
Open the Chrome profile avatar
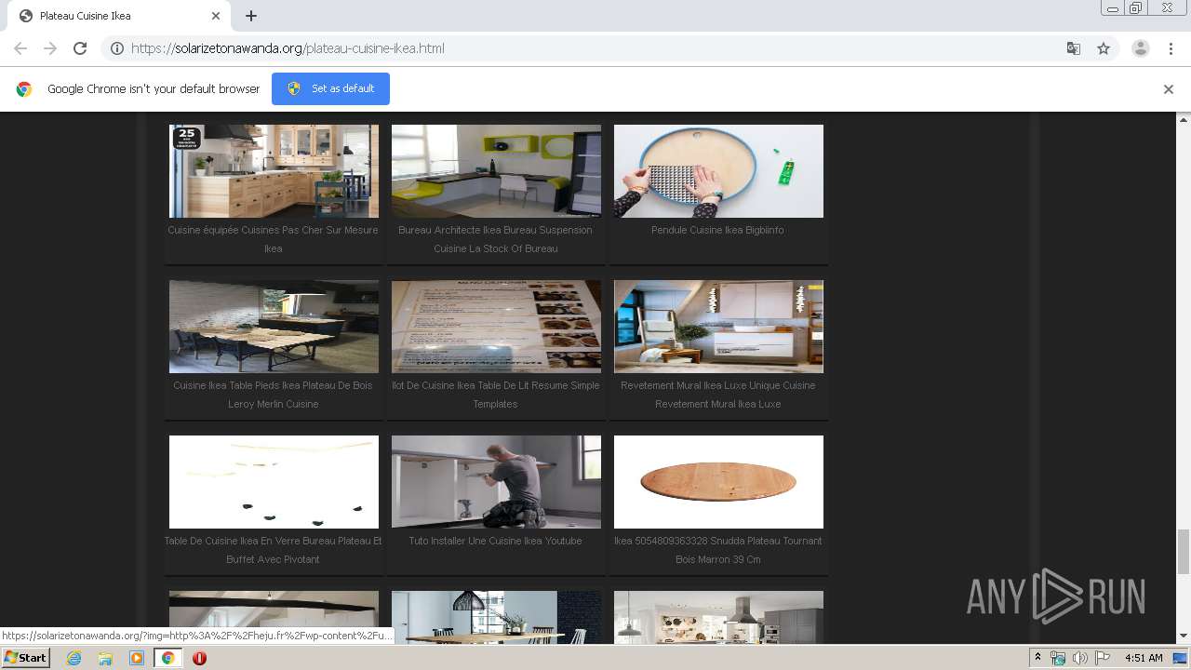pyautogui.click(x=1141, y=48)
